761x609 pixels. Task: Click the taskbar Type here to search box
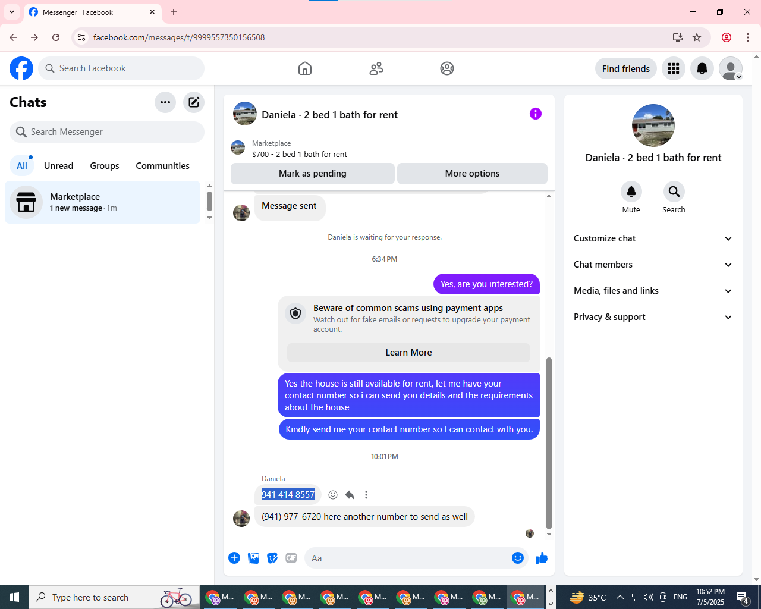pyautogui.click(x=114, y=597)
